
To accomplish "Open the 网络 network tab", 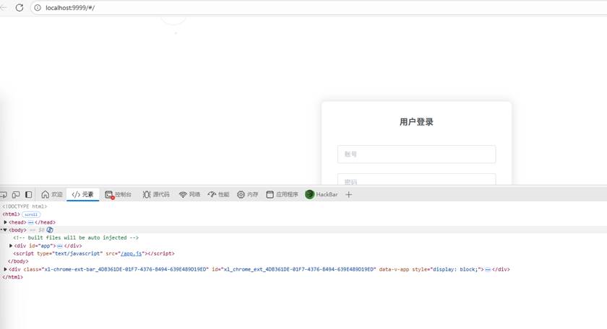I will coord(189,195).
